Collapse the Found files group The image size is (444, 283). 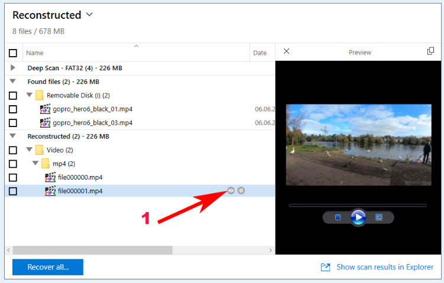point(13,82)
